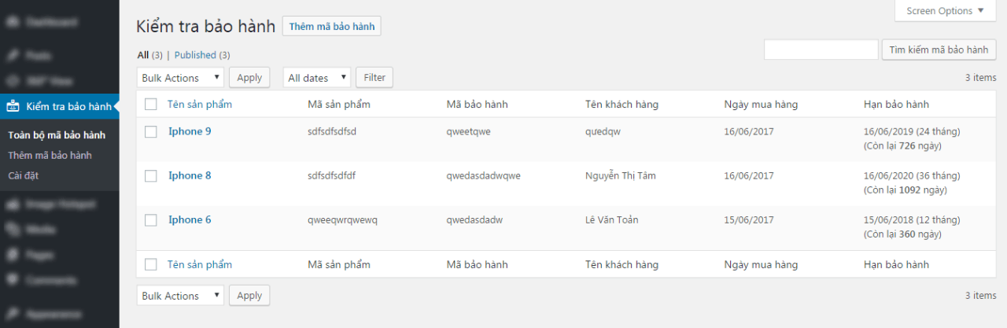Open the Iphone 6 product link

click(x=190, y=220)
